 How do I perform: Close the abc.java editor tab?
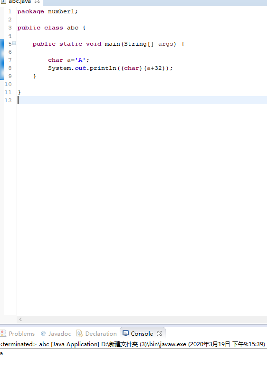click(37, 1)
